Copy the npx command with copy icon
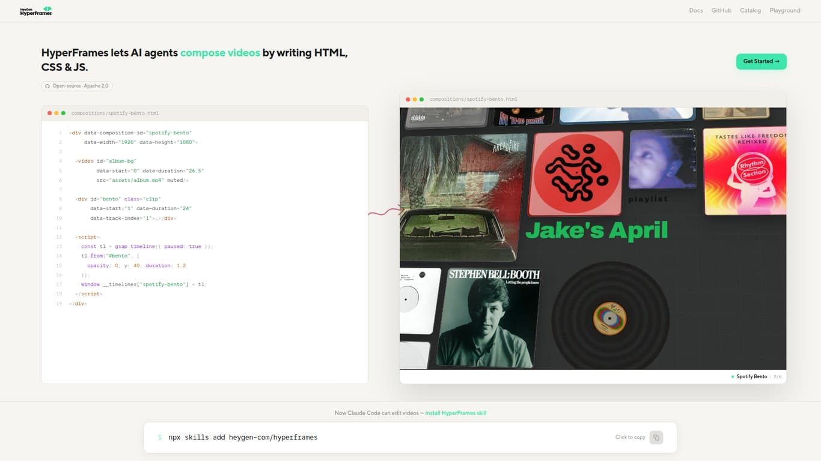 coord(656,437)
